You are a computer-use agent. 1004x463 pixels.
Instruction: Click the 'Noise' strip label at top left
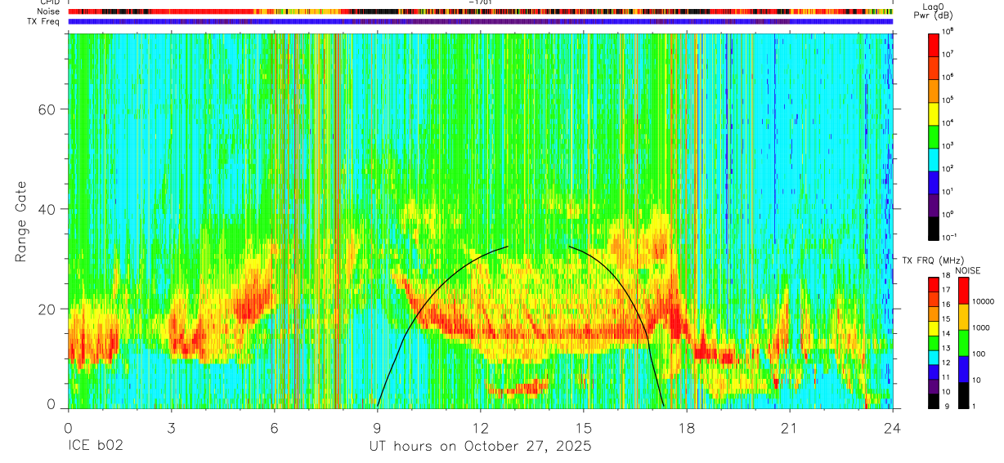click(x=47, y=11)
